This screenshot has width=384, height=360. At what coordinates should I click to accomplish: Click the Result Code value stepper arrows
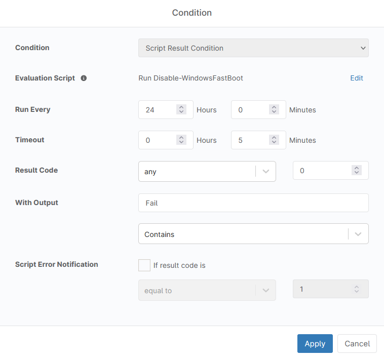[x=357, y=171]
